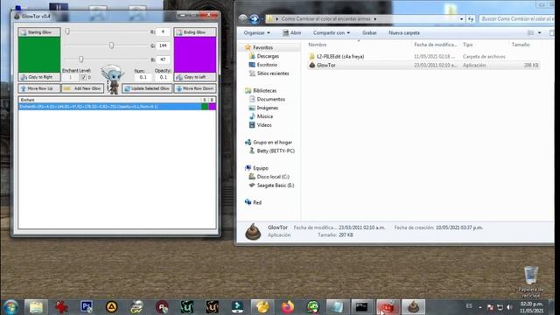Click the B value field showing 47
Image resolution: width=560 pixels, height=315 pixels.
[x=163, y=59]
